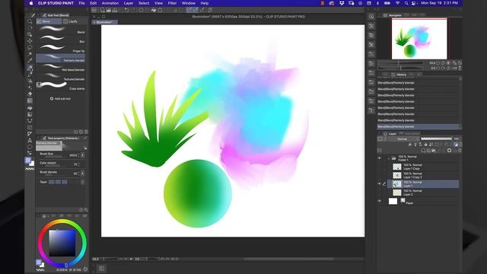Toggle Snap to Grid in command bar
This screenshot has height=274, width=487.
pyautogui.click(x=202, y=10)
